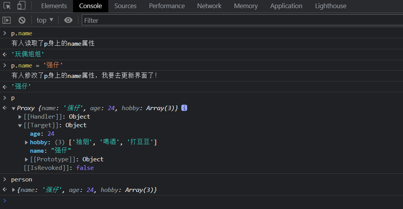Toggle the device toolbar icon

tap(21, 6)
